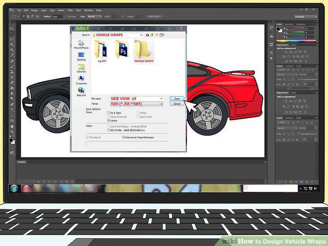Switch to the Timeline panel tab
328x246 pixels.
tap(22, 162)
